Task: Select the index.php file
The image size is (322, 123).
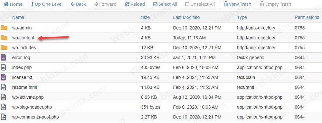Action: [161, 67]
